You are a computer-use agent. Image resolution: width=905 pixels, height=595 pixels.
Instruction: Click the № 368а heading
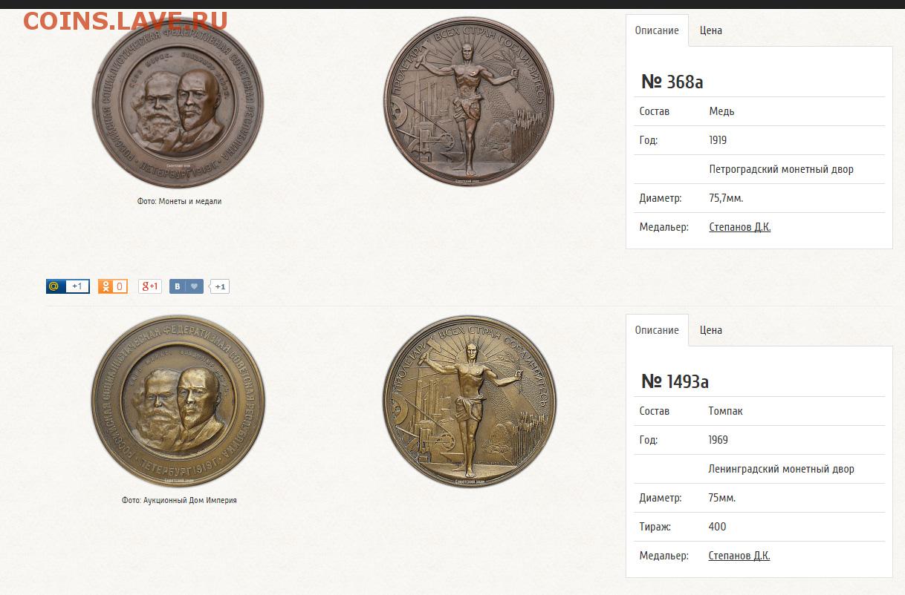click(672, 82)
